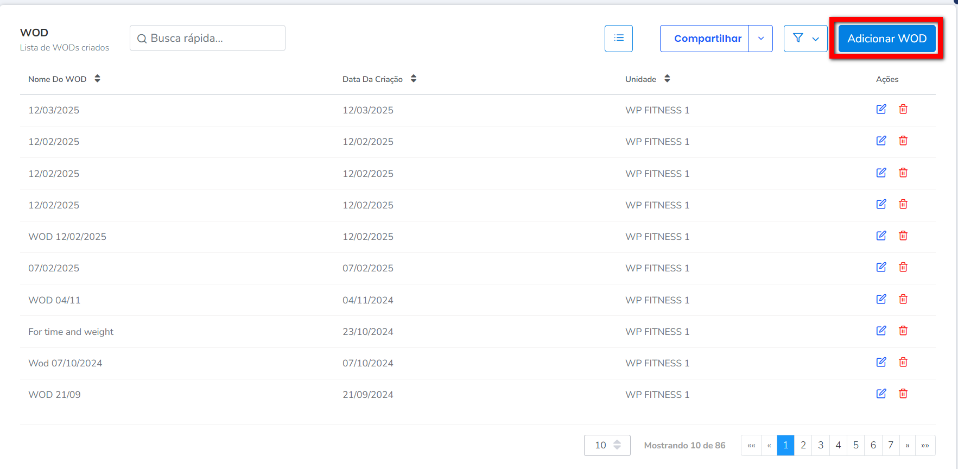Sort by Data Da Criação column

[x=413, y=79]
